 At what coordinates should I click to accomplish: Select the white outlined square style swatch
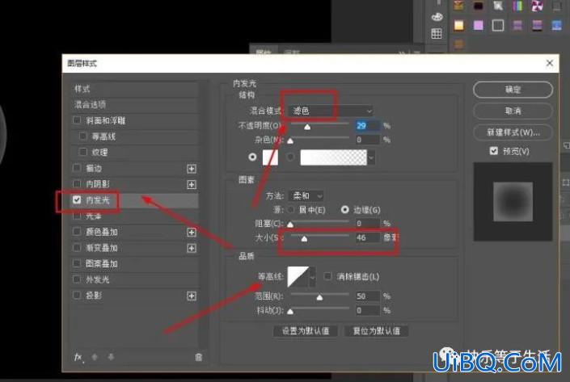498,25
